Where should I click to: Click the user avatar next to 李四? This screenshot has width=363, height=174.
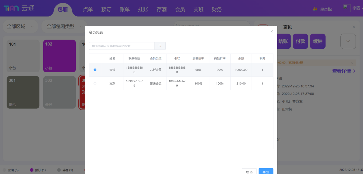click(347, 8)
